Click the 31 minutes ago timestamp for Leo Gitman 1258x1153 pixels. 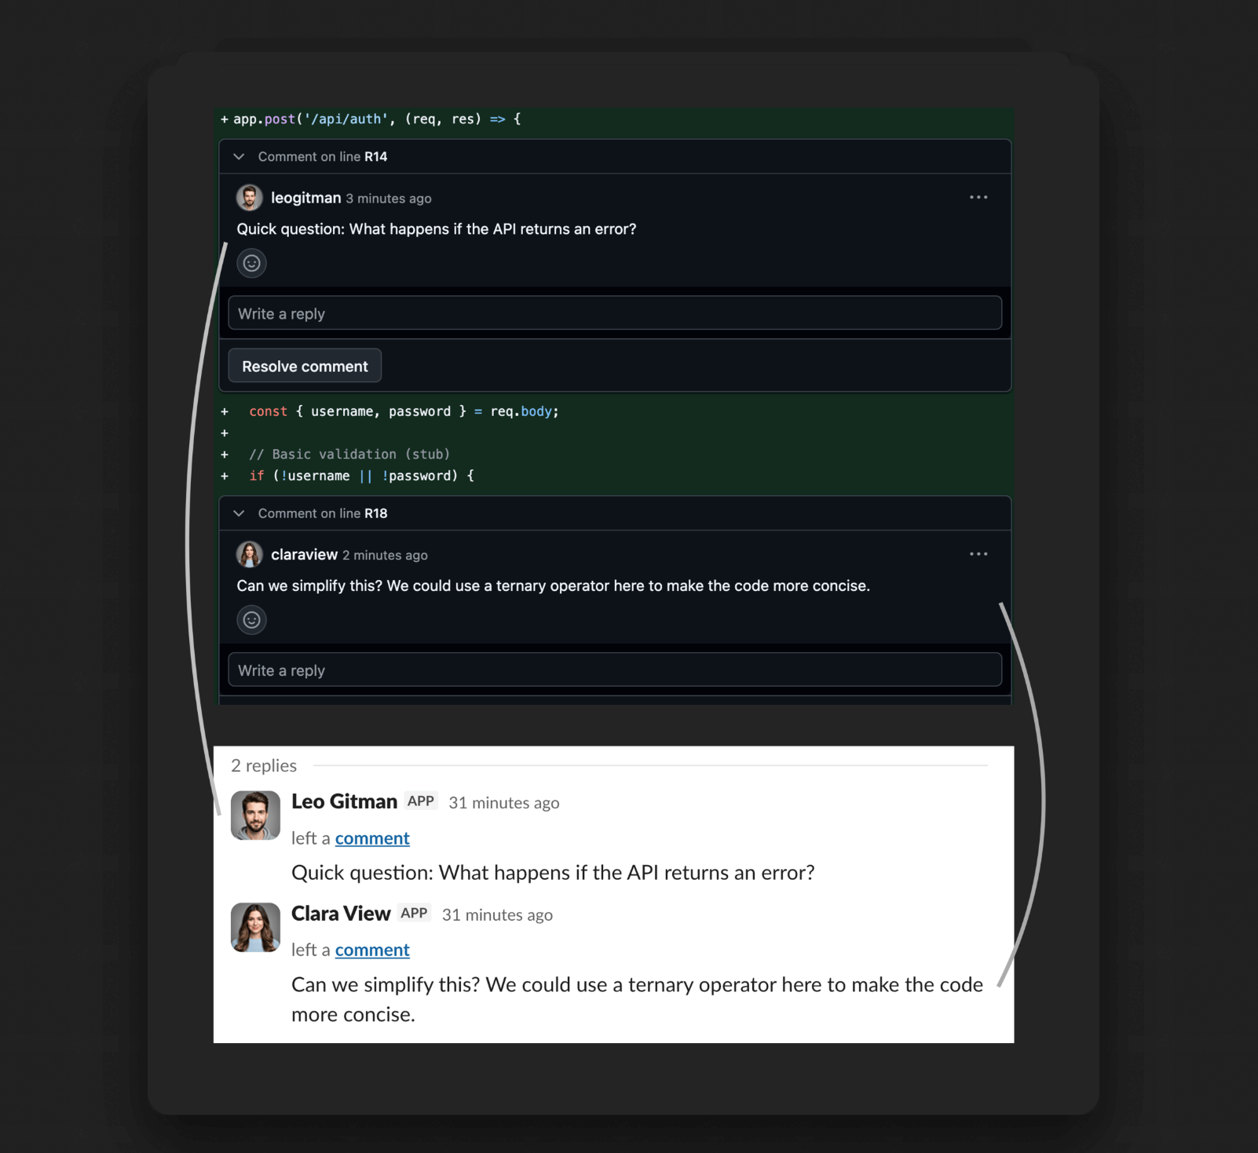[x=503, y=803]
